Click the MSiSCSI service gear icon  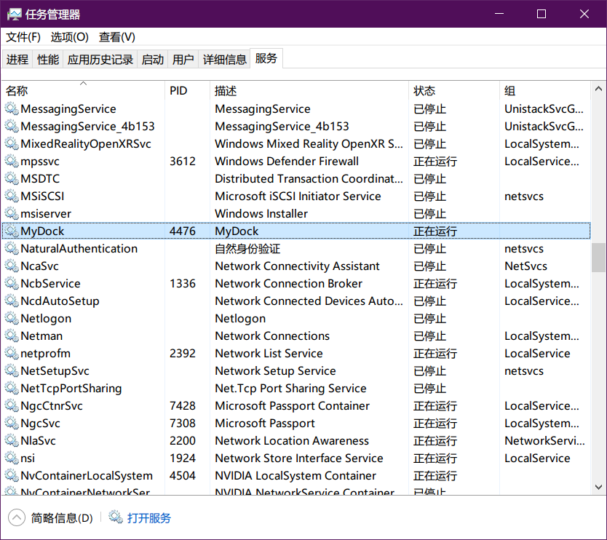pyautogui.click(x=12, y=196)
